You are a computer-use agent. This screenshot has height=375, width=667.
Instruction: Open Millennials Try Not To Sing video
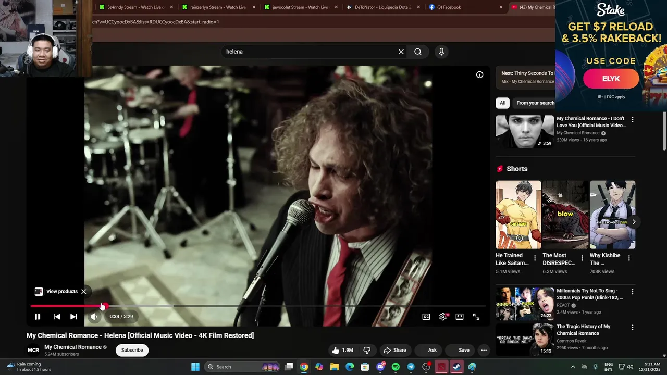tap(525, 304)
